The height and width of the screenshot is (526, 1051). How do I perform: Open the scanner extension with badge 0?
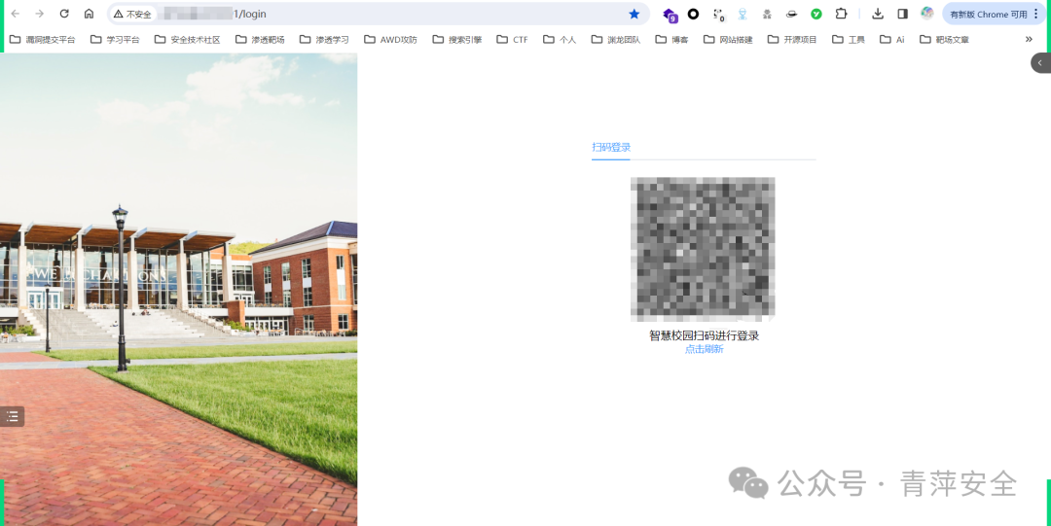point(719,15)
